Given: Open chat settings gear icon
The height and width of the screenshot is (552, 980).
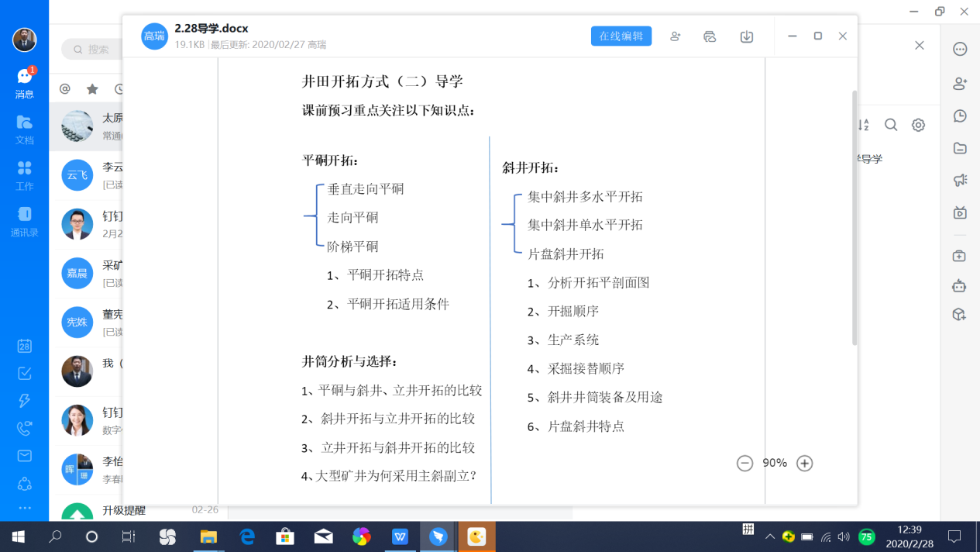Looking at the screenshot, I should coord(918,125).
